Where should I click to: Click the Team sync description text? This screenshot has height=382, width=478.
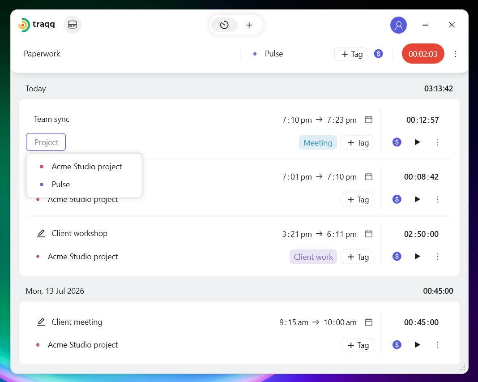[x=51, y=119]
